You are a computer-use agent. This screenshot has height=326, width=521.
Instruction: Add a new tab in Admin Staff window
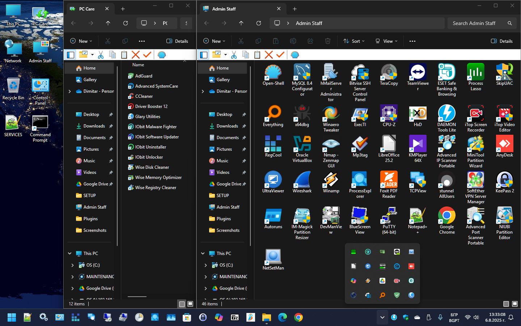tap(295, 9)
